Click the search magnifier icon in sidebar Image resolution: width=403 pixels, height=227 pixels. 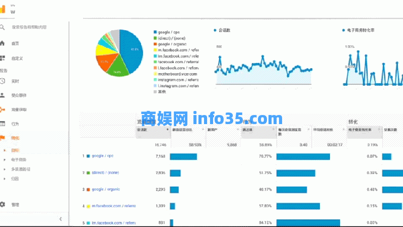[x=3, y=27]
